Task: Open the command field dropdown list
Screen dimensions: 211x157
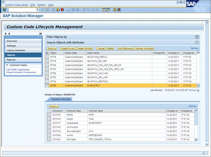Action: coord(37,10)
